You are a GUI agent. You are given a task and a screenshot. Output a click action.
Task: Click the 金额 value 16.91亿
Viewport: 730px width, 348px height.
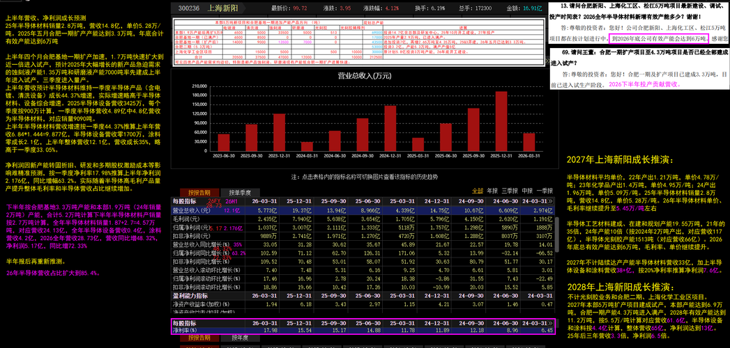coord(533,8)
